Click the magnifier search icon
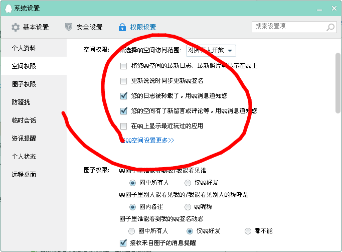 pyautogui.click(x=330, y=27)
